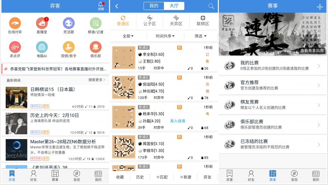
Task: Open article 日韩棋谈15 (日本篇)
Action: [x=55, y=97]
